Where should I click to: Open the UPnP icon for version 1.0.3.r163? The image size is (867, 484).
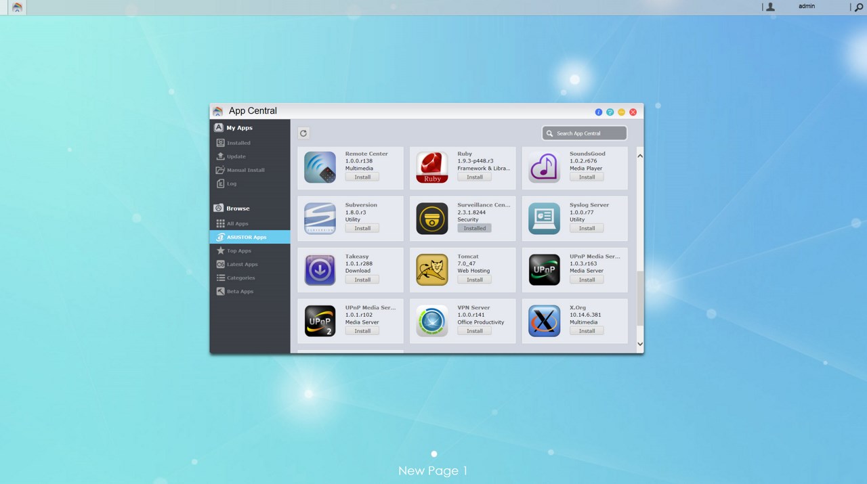click(x=545, y=270)
